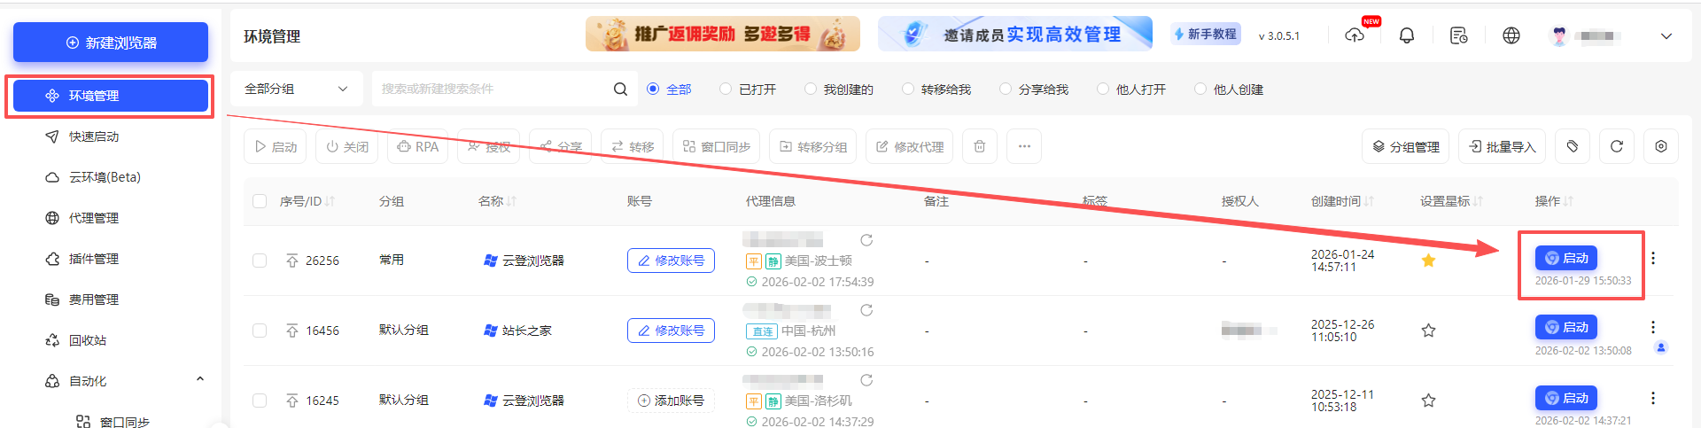This screenshot has height=428, width=1701.
Task: Click the toolbar 启动 button
Action: (276, 146)
